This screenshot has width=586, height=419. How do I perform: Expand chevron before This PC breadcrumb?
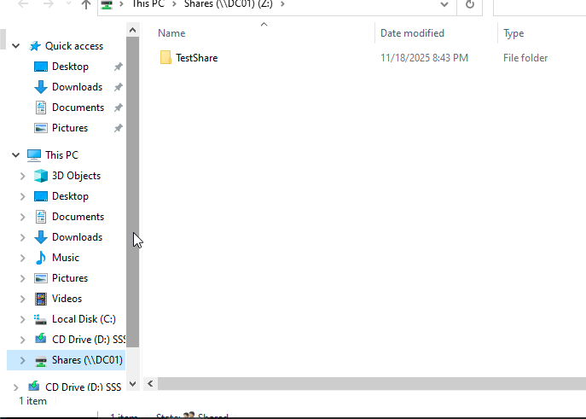(x=121, y=4)
